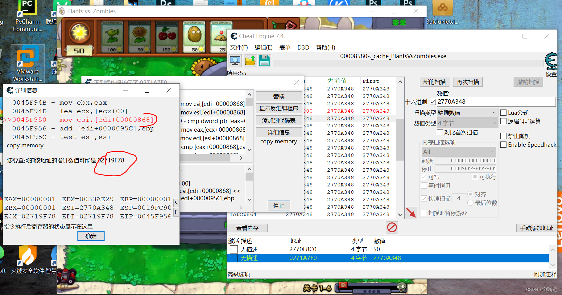Click the progress bar under the process name
This screenshot has height=295, width=562.
pyautogui.click(x=408, y=63)
